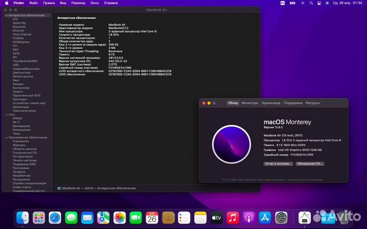Open the Окно menu

pos(95,3)
